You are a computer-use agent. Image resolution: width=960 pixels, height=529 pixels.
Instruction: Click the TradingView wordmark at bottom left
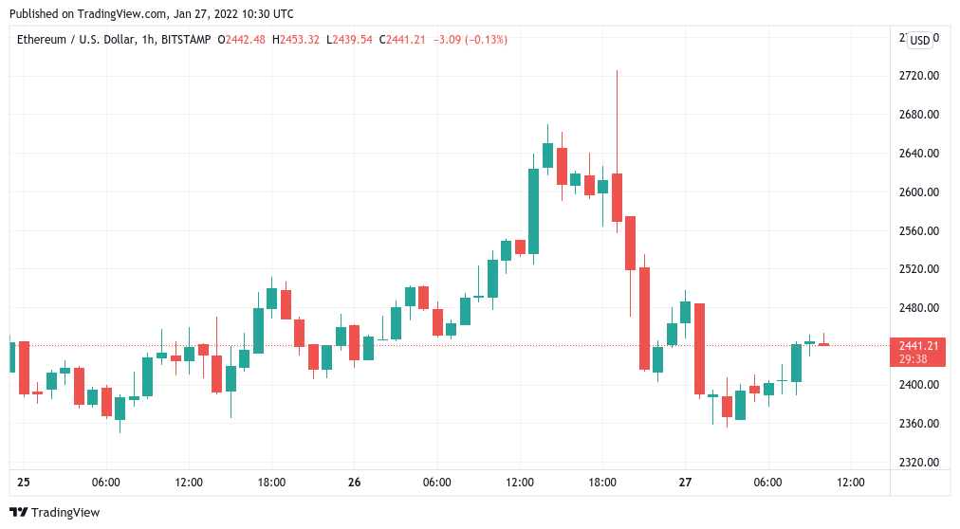point(65,512)
